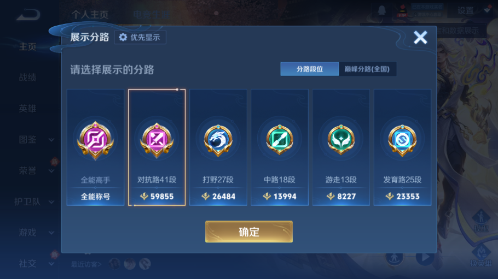Click the 59855 score under 对抗路

pos(162,197)
